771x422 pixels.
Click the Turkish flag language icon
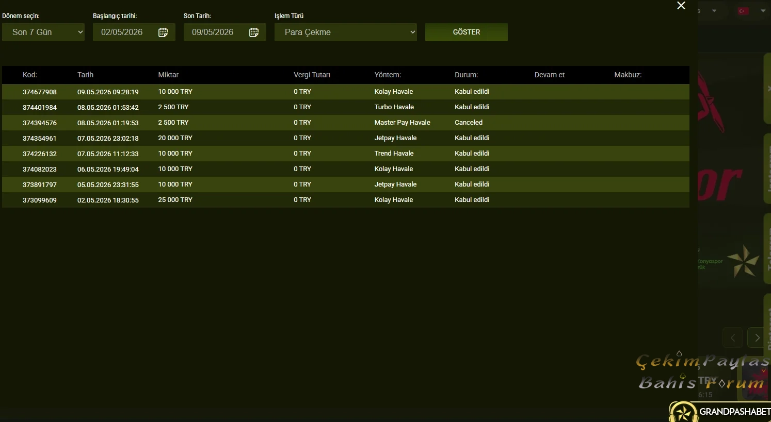[743, 11]
